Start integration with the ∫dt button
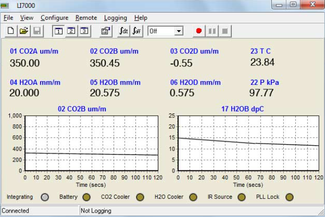The image size is (325, 217). pyautogui.click(x=124, y=31)
